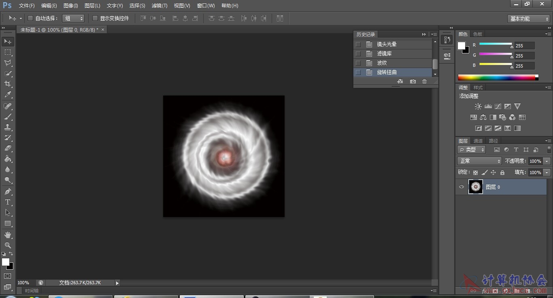Image resolution: width=553 pixels, height=298 pixels.
Task: Toggle lock transparent pixels
Action: (x=475, y=172)
